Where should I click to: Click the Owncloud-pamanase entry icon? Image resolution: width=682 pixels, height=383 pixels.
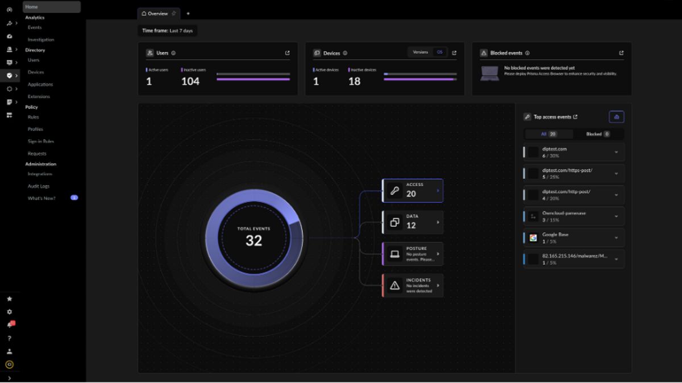pyautogui.click(x=533, y=216)
